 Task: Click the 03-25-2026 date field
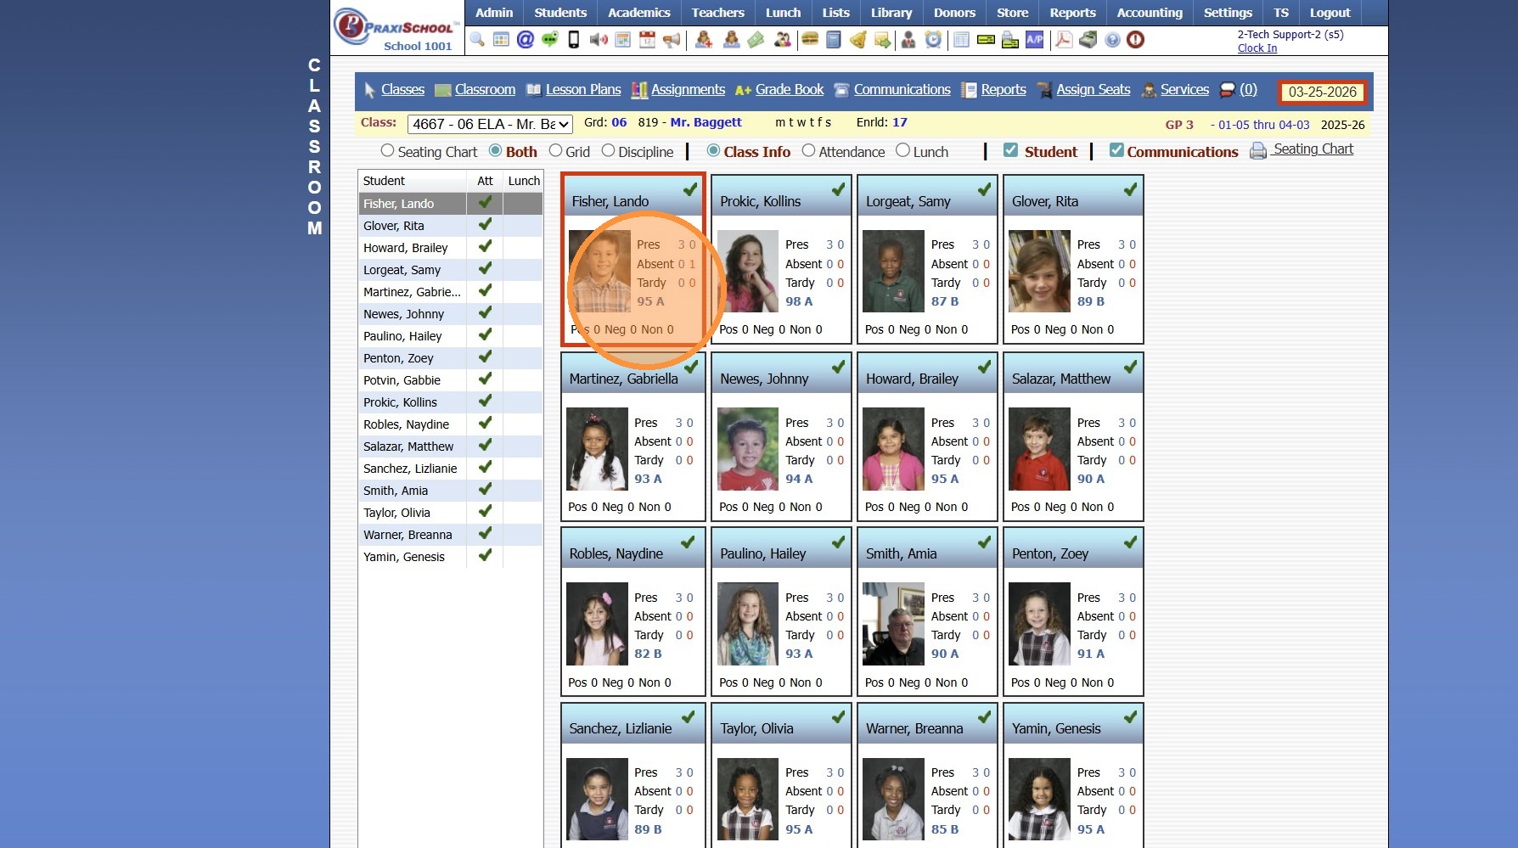click(1323, 92)
